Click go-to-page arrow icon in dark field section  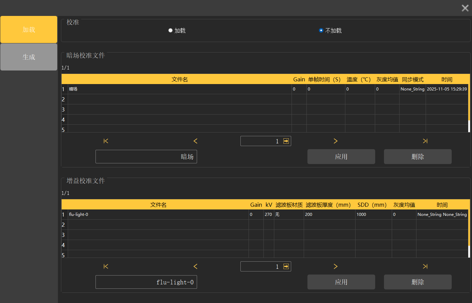click(286, 141)
